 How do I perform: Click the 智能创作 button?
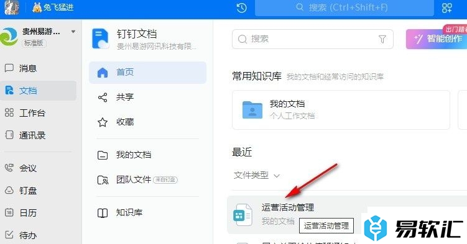[x=437, y=39]
